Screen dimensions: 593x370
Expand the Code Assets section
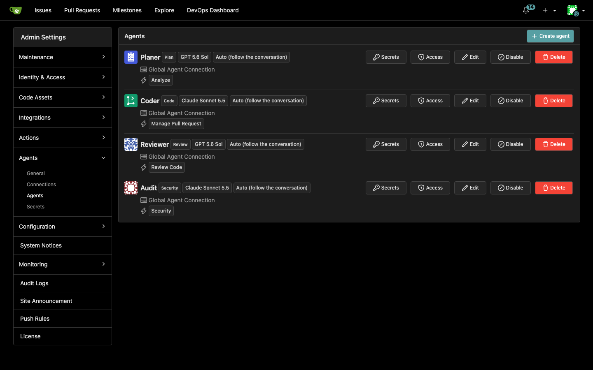pyautogui.click(x=63, y=97)
